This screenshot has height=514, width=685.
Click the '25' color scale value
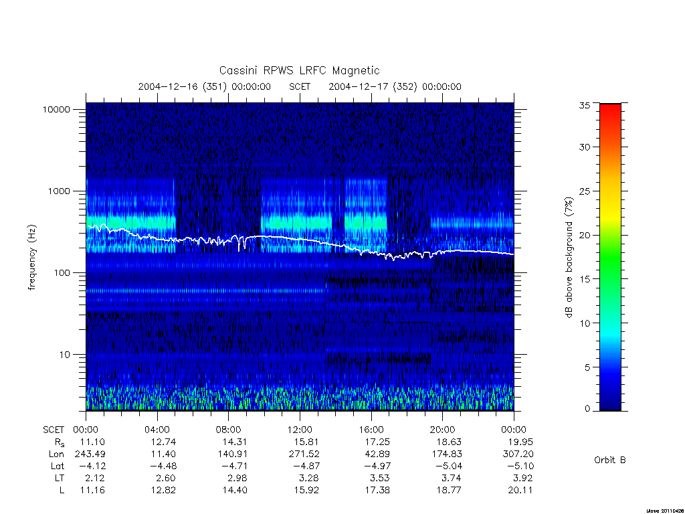pyautogui.click(x=585, y=191)
